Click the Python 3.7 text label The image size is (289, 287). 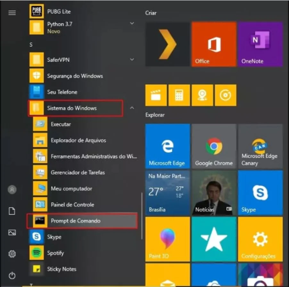(60, 24)
